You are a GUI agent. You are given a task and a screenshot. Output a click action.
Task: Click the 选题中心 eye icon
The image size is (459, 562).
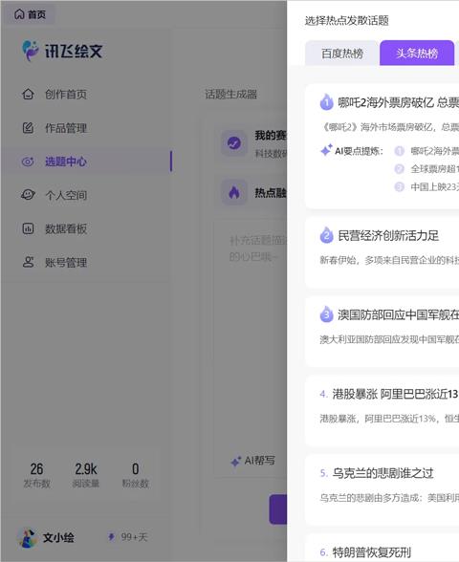point(28,162)
